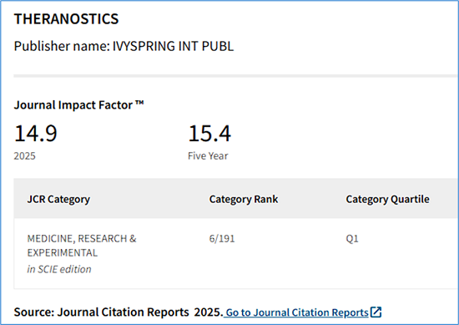Screen dimensions: 459x325
Task: Click the 6/191 category rank value
Action: pos(222,239)
